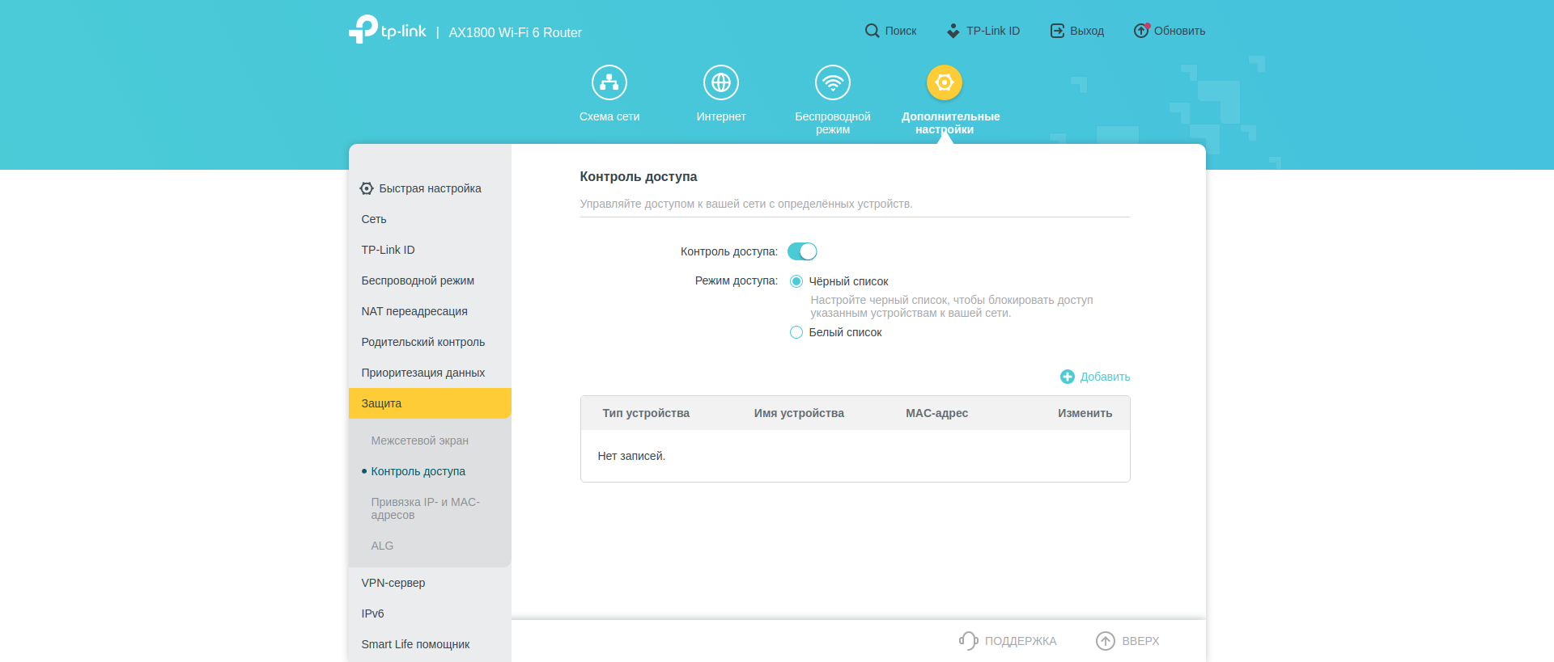
Task: Expand the Сеть sidebar section
Action: 374,219
